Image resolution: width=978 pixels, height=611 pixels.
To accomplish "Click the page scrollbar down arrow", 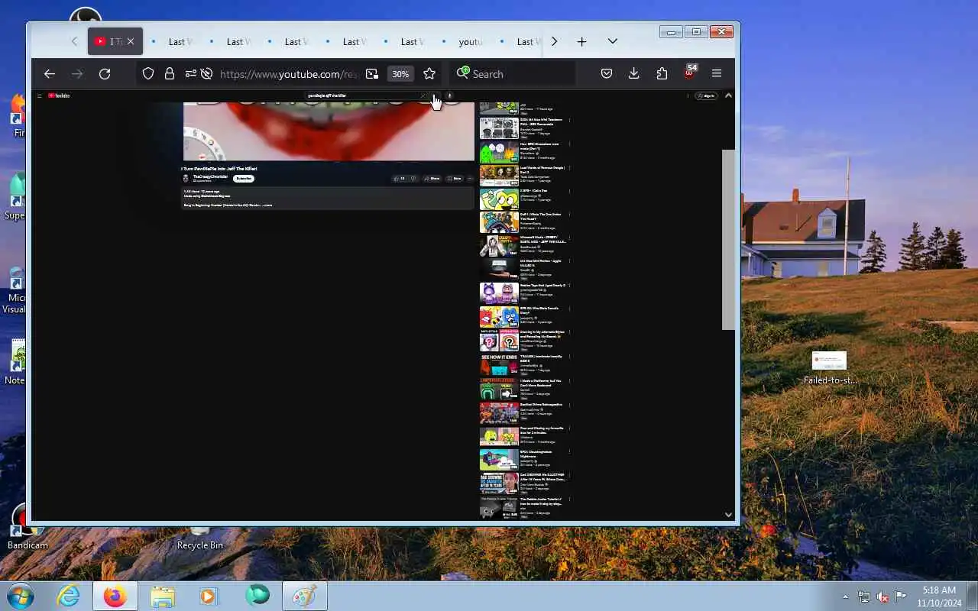I will tap(728, 515).
